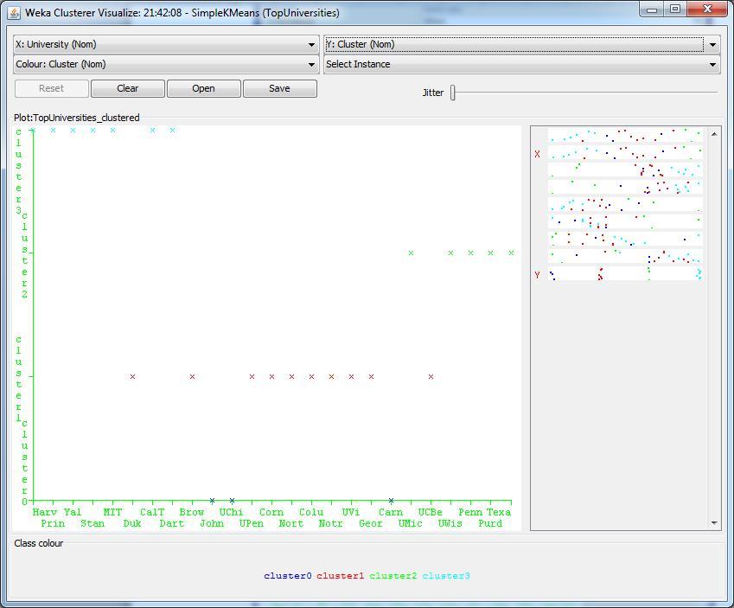Image resolution: width=734 pixels, height=608 pixels.
Task: Open the Y: Cluster (Nom) axis dropdown
Action: (x=521, y=44)
